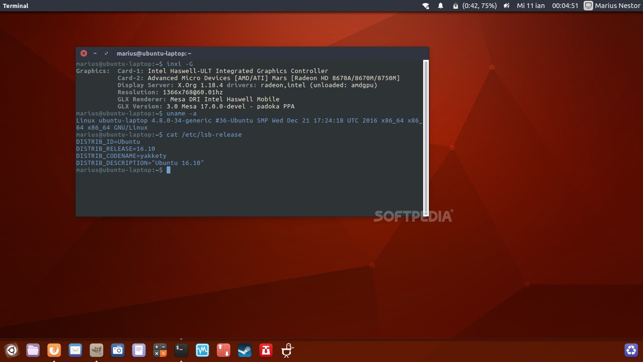This screenshot has width=643, height=362.
Task: Launch the System Monitor utility
Action: pyautogui.click(x=202, y=350)
